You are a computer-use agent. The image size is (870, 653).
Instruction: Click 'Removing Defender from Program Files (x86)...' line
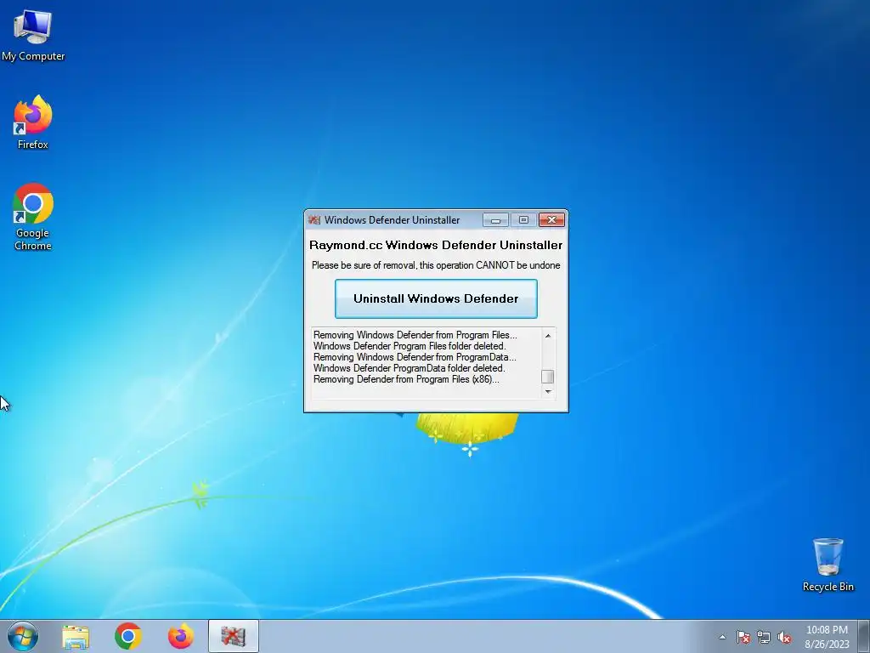(406, 379)
